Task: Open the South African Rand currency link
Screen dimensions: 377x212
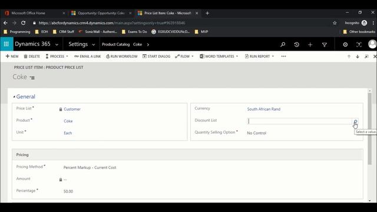Action: pos(264,109)
